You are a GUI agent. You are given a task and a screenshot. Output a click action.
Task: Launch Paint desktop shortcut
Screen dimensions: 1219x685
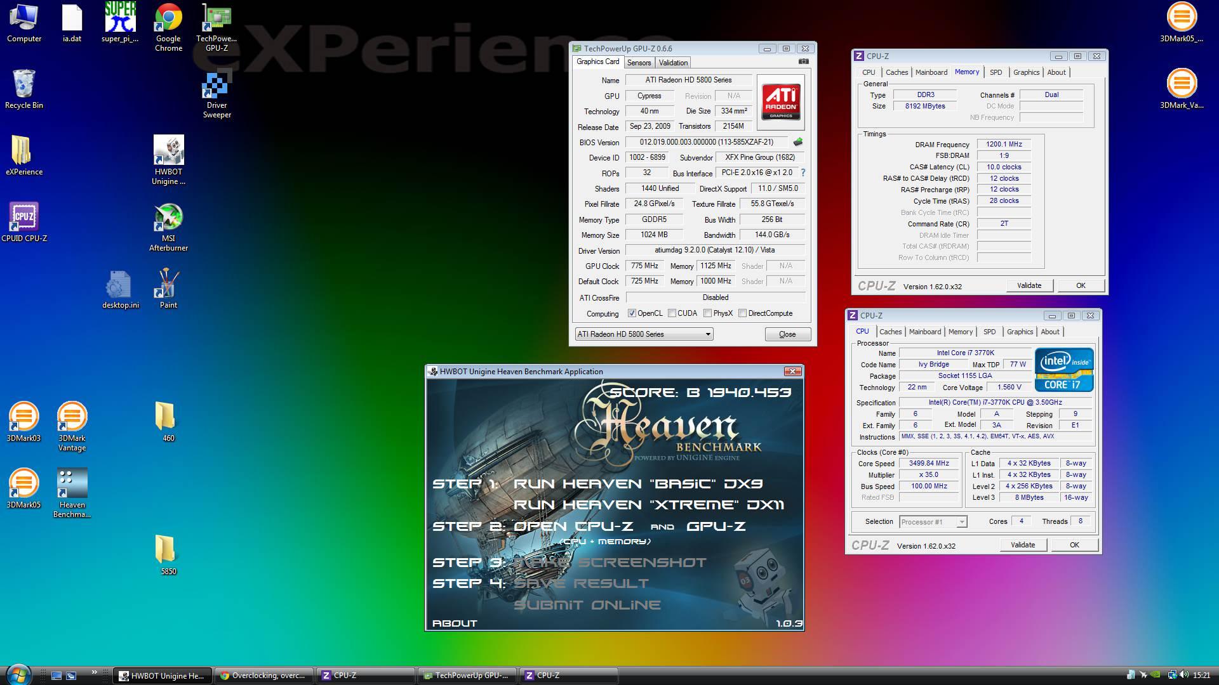(168, 289)
